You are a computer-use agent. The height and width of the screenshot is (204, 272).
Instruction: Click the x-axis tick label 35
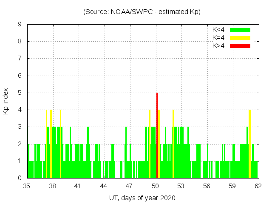[27, 186]
